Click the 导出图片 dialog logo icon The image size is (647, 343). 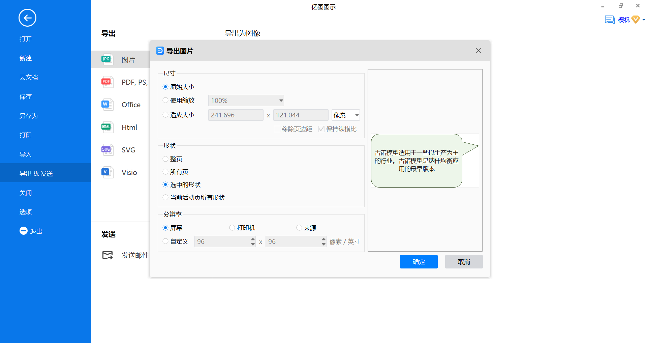coord(160,51)
